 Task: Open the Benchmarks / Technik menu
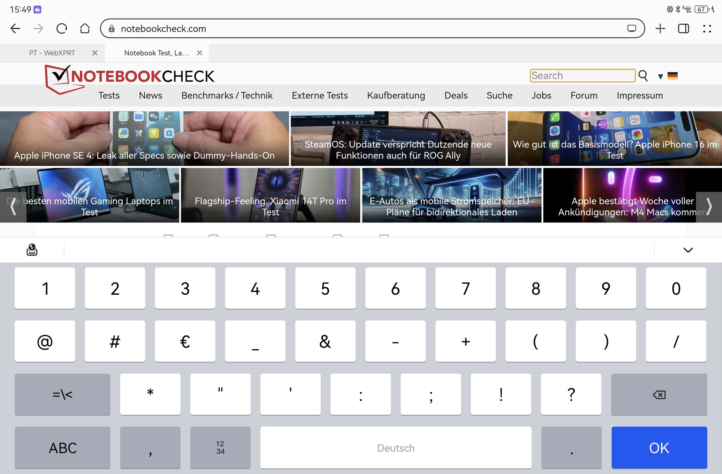tap(227, 96)
